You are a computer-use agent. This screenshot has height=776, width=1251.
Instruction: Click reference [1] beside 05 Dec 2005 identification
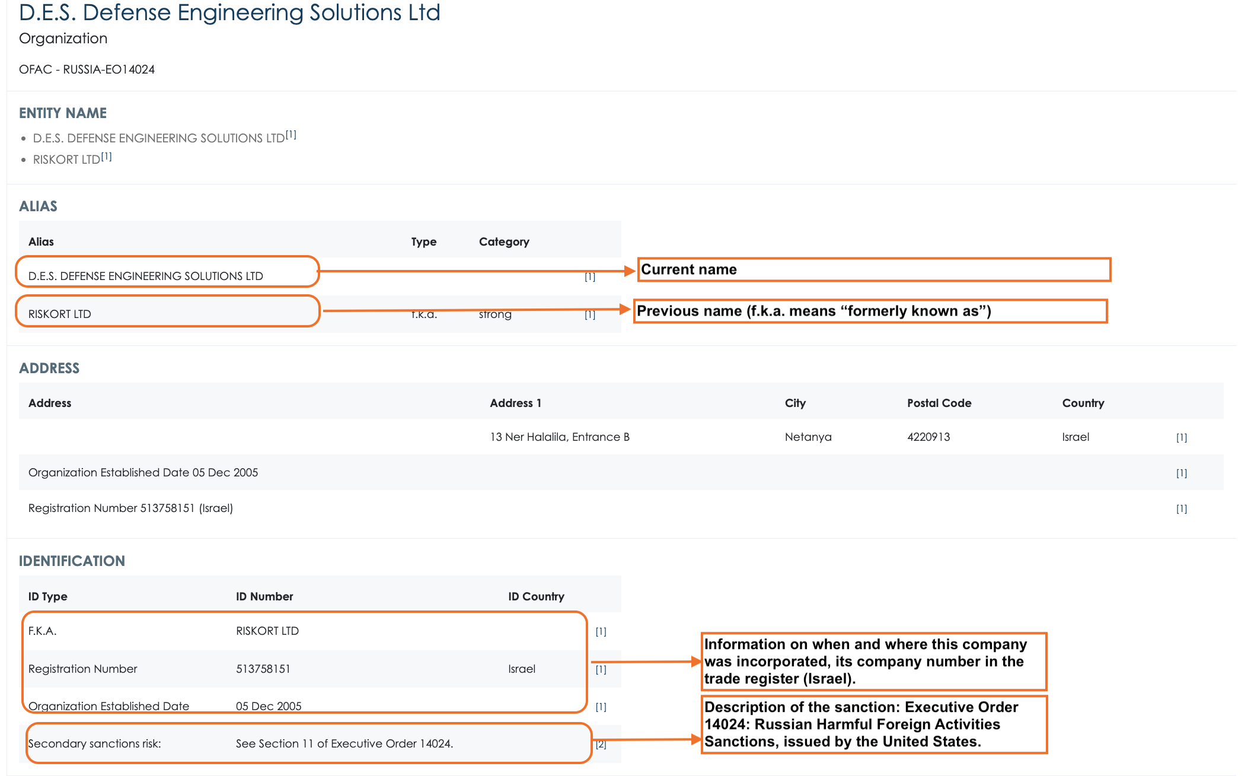click(x=601, y=707)
